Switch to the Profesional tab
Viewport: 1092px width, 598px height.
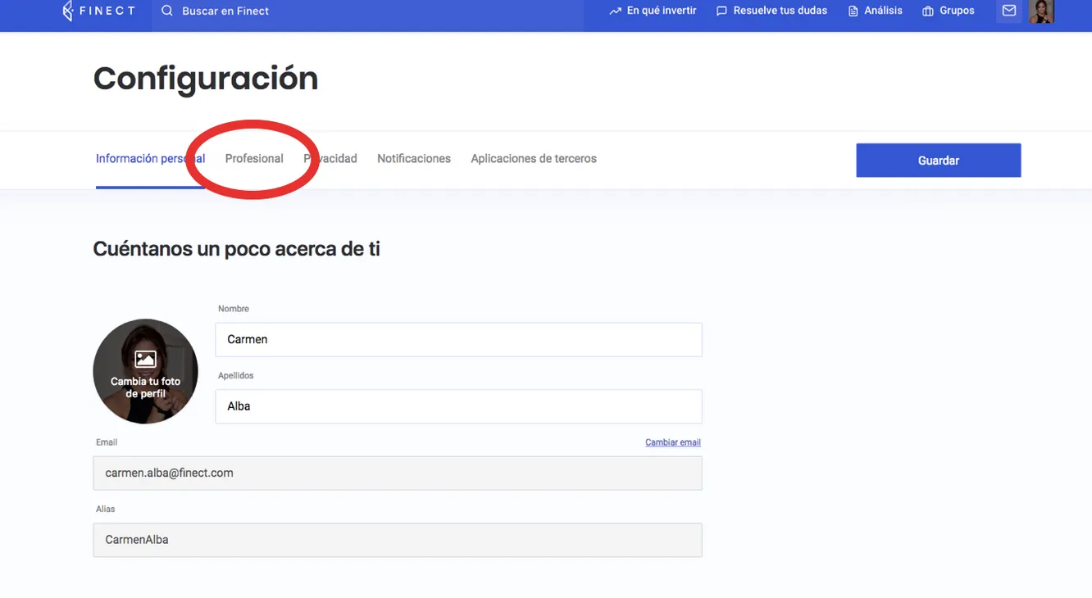254,159
